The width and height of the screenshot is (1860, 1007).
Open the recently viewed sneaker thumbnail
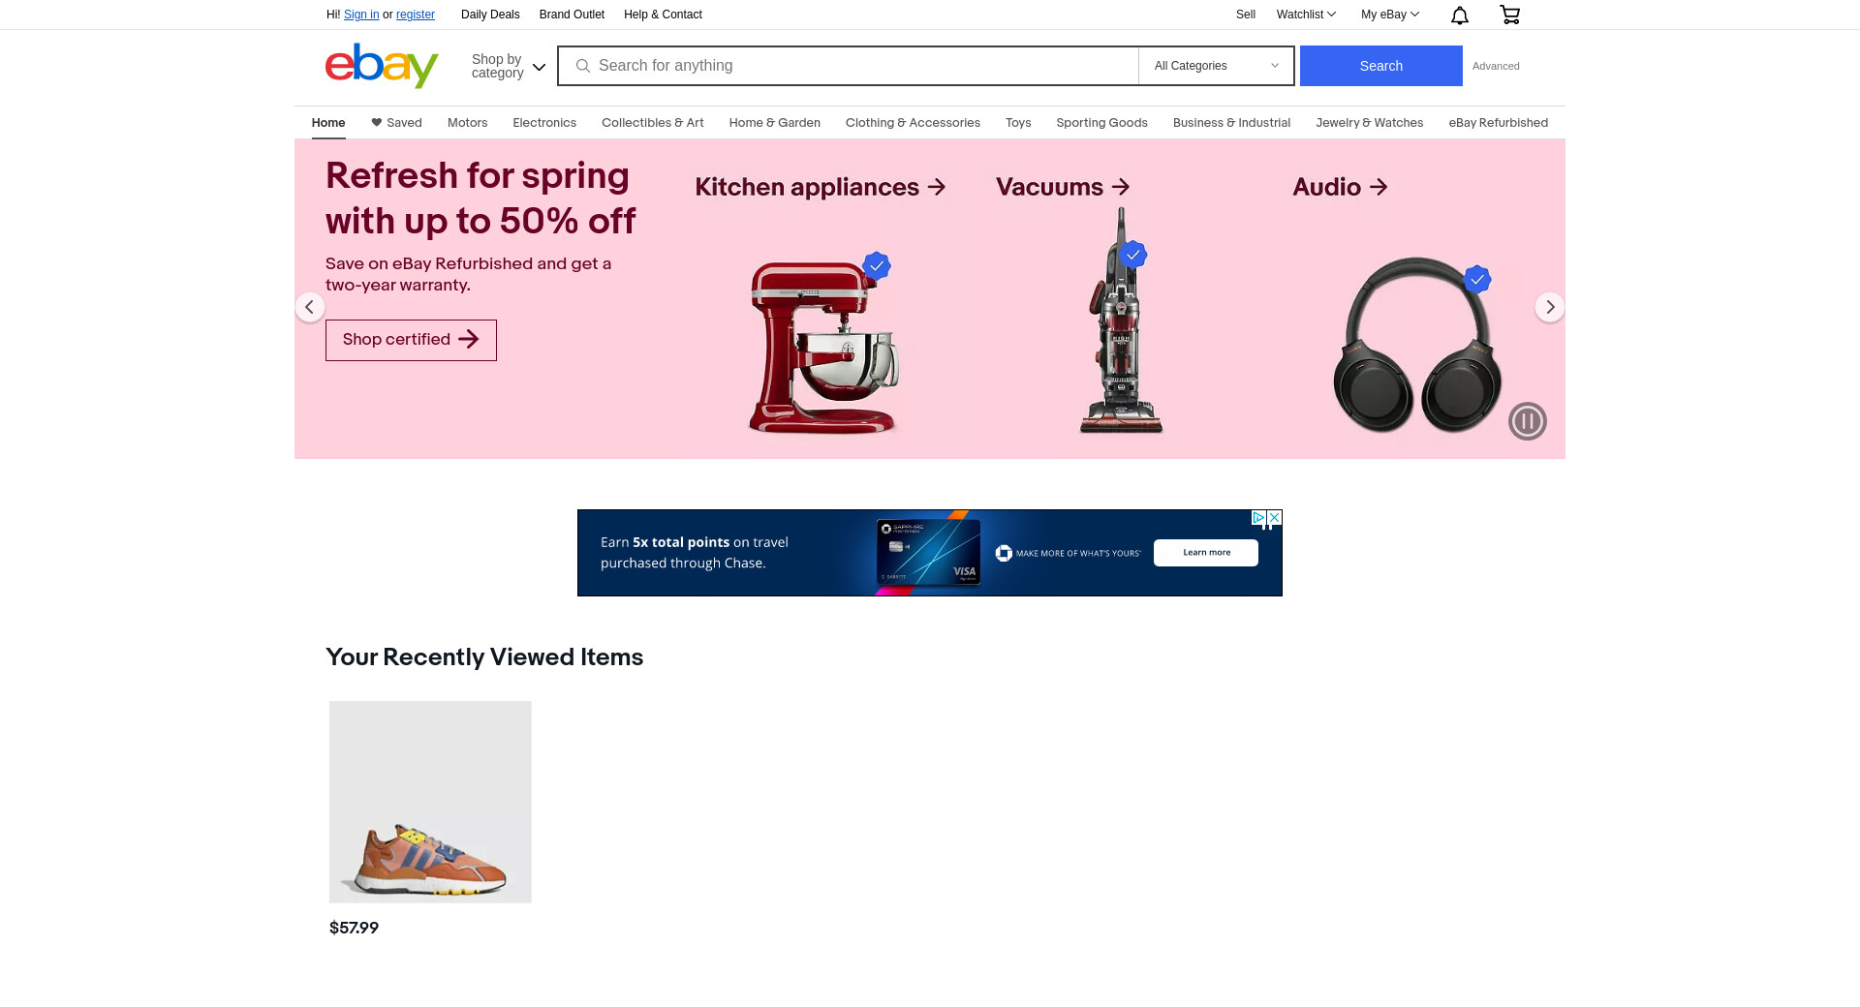[x=430, y=802]
